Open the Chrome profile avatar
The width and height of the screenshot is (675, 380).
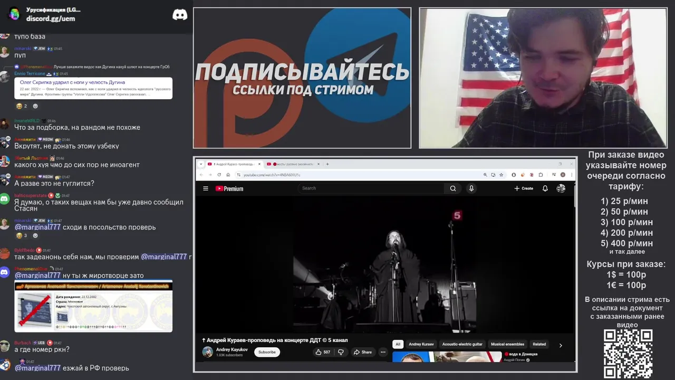point(563,175)
